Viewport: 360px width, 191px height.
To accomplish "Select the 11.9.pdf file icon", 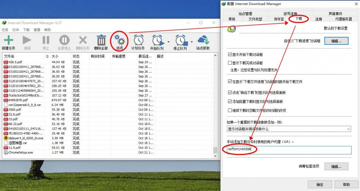I will point(6,147).
